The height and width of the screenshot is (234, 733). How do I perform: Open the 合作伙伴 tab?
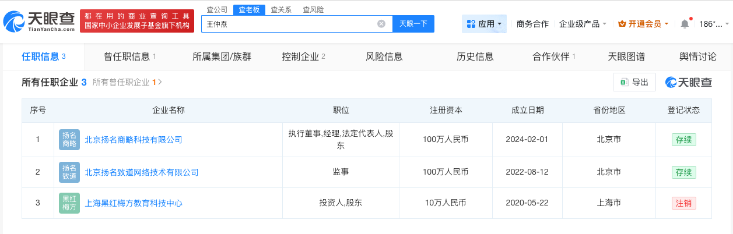pos(554,56)
